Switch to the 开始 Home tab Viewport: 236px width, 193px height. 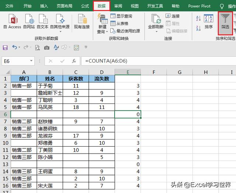click(27, 6)
